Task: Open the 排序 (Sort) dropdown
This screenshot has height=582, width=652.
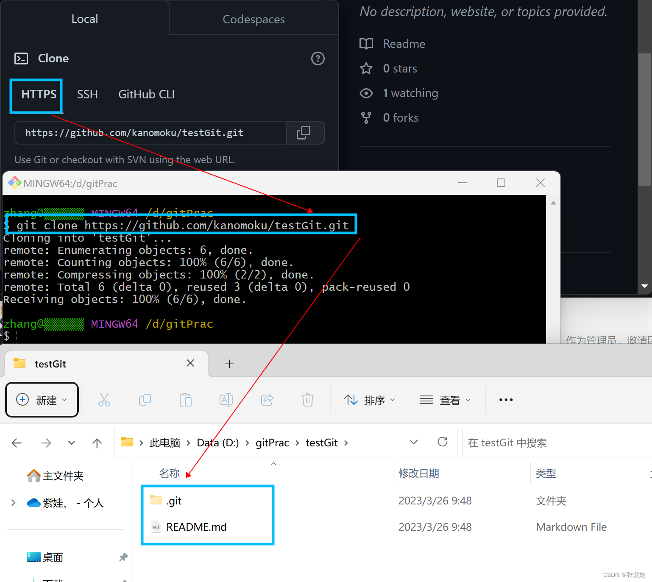Action: (x=369, y=400)
